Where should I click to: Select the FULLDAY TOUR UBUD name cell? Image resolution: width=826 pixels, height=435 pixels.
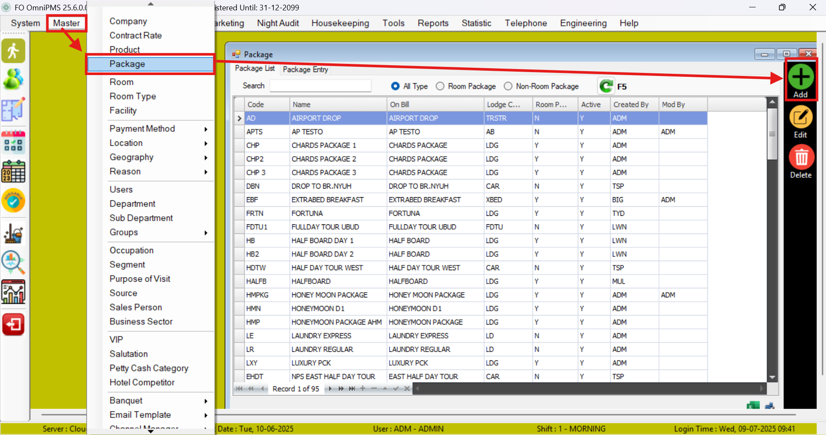click(338, 227)
